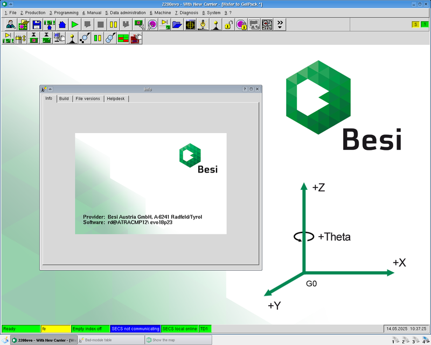Switch to virtual desktop 2
Screen dimensions: 431x345
tap(406, 340)
